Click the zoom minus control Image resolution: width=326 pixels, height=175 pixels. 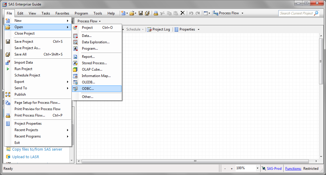pos(225,168)
